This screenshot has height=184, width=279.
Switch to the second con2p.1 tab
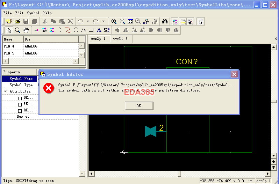(121, 38)
